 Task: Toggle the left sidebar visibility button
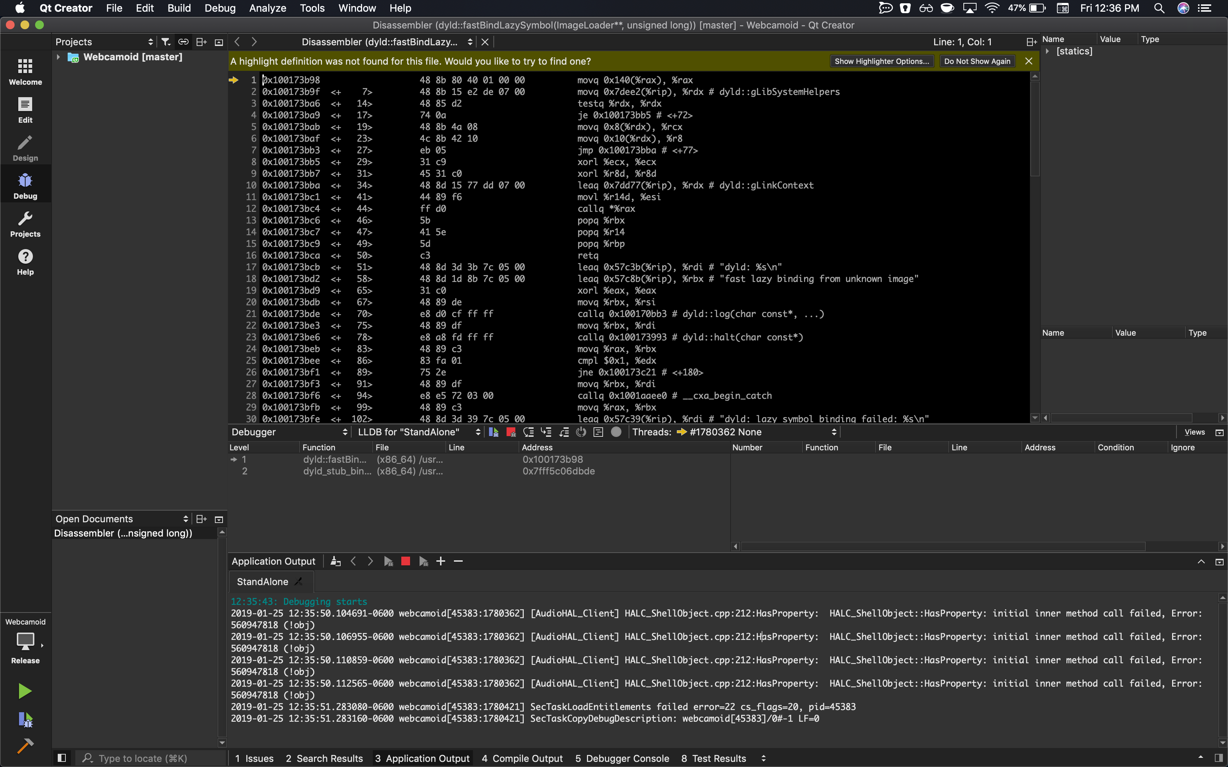(x=62, y=758)
